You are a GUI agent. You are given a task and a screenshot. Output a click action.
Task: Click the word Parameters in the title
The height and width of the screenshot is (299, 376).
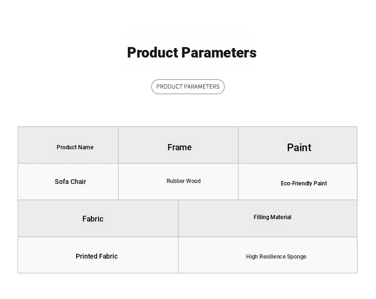point(219,53)
